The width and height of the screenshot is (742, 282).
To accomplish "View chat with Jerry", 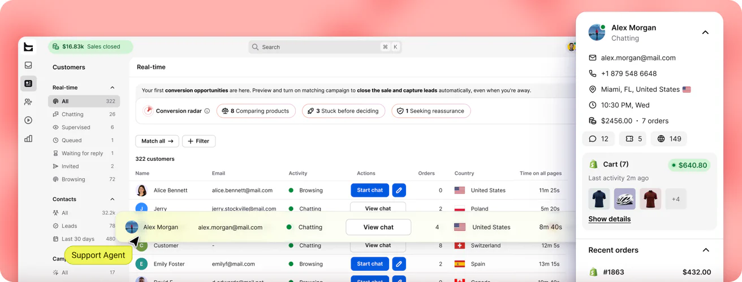I will (378, 207).
